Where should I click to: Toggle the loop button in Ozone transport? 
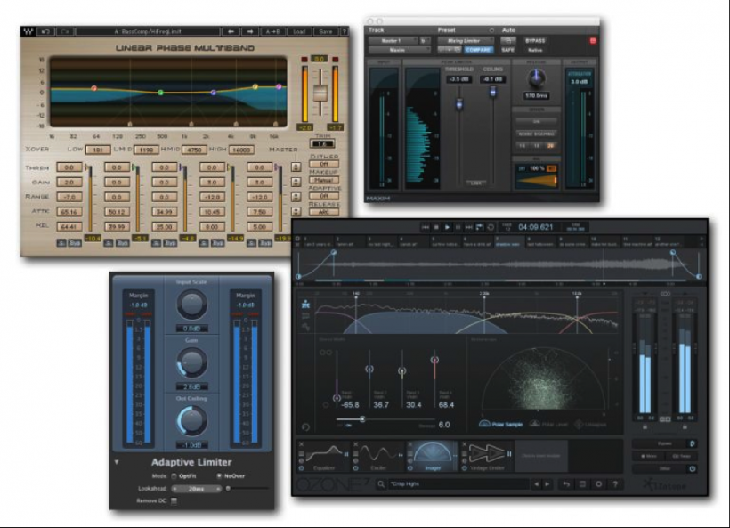coord(491,227)
